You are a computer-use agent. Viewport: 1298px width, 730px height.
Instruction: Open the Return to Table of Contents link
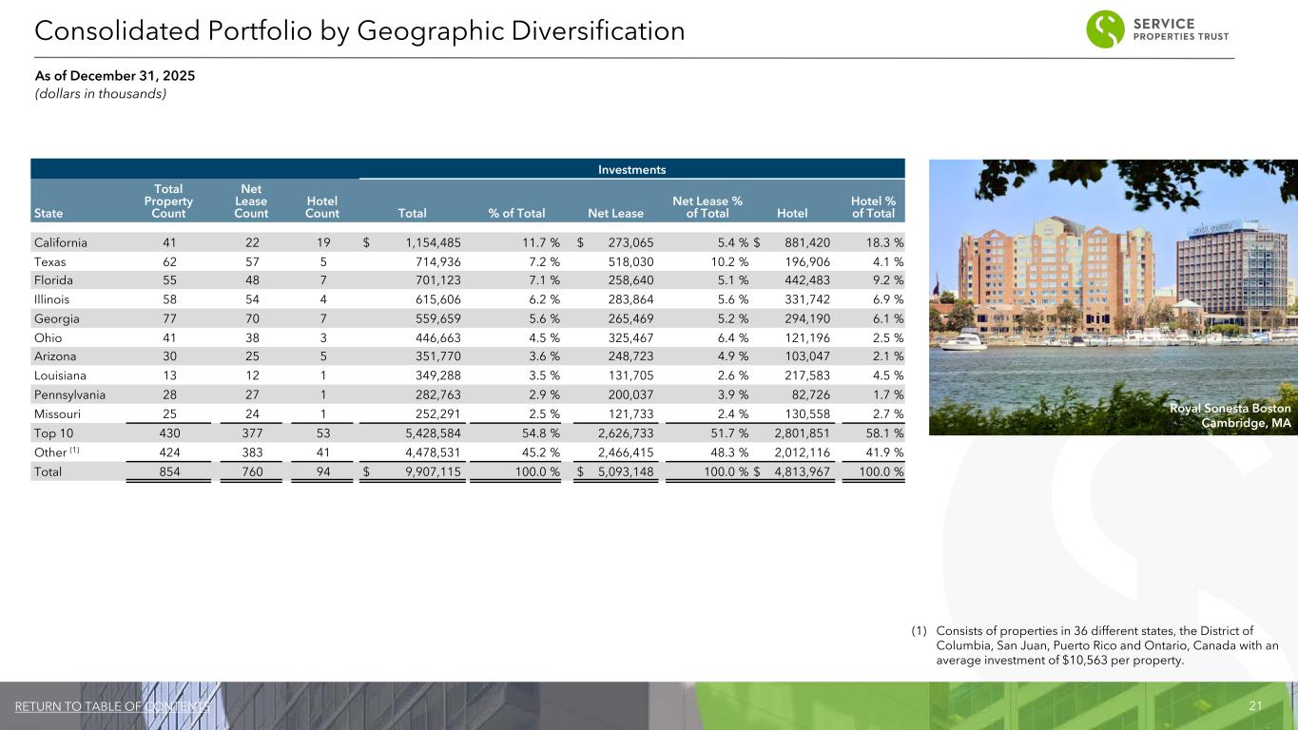113,706
